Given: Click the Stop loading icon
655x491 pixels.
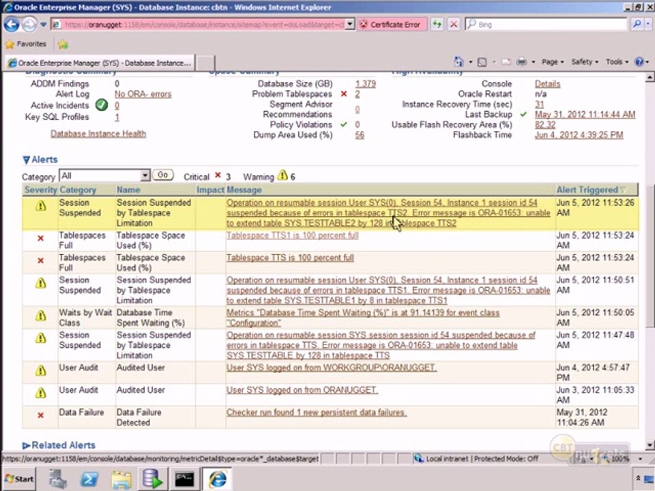Looking at the screenshot, I should point(454,25).
